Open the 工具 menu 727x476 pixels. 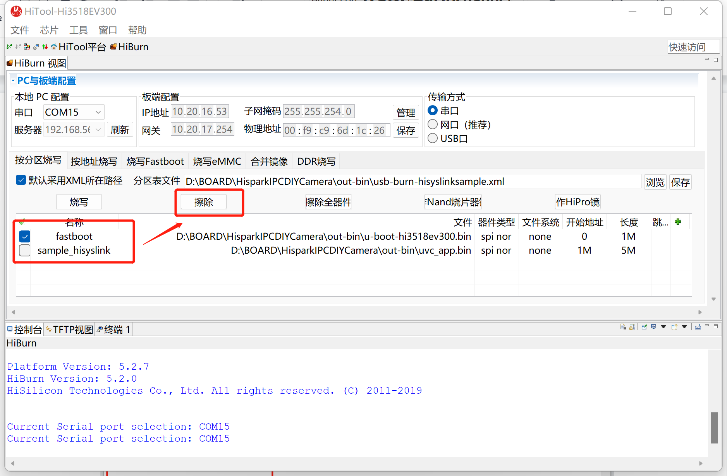pyautogui.click(x=79, y=30)
